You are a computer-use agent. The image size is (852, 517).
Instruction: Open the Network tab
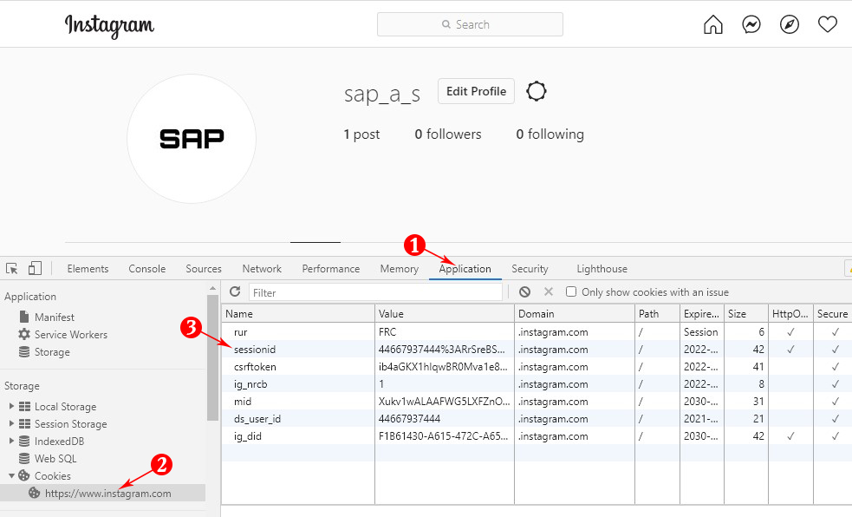[262, 269]
